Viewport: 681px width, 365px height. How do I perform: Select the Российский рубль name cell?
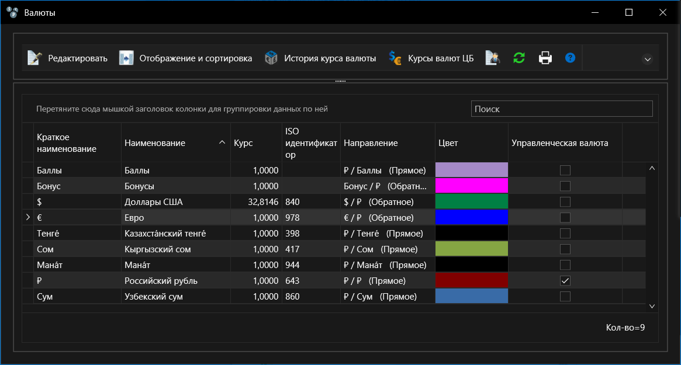(x=175, y=281)
